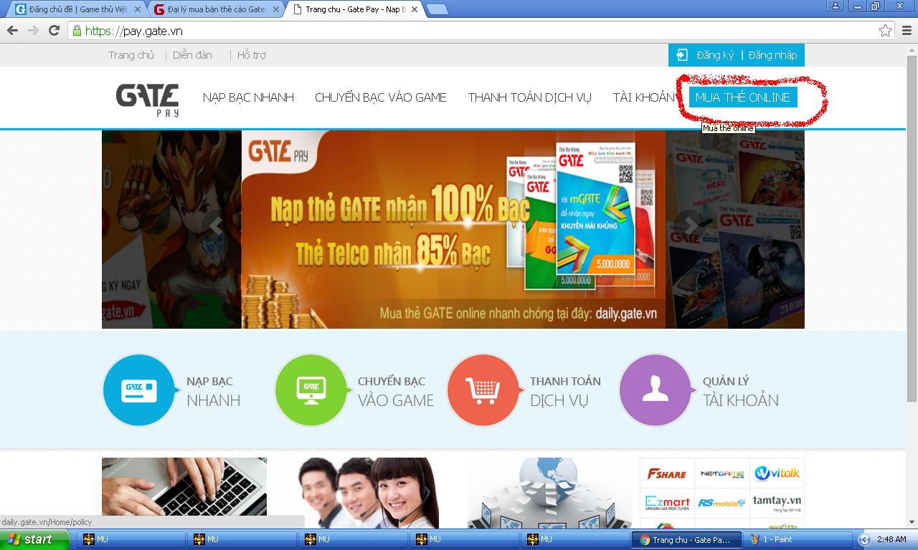Screen dimensions: 918x550
Task: Click the Nạp thẻ GATE promotional banner
Action: pyautogui.click(x=453, y=229)
